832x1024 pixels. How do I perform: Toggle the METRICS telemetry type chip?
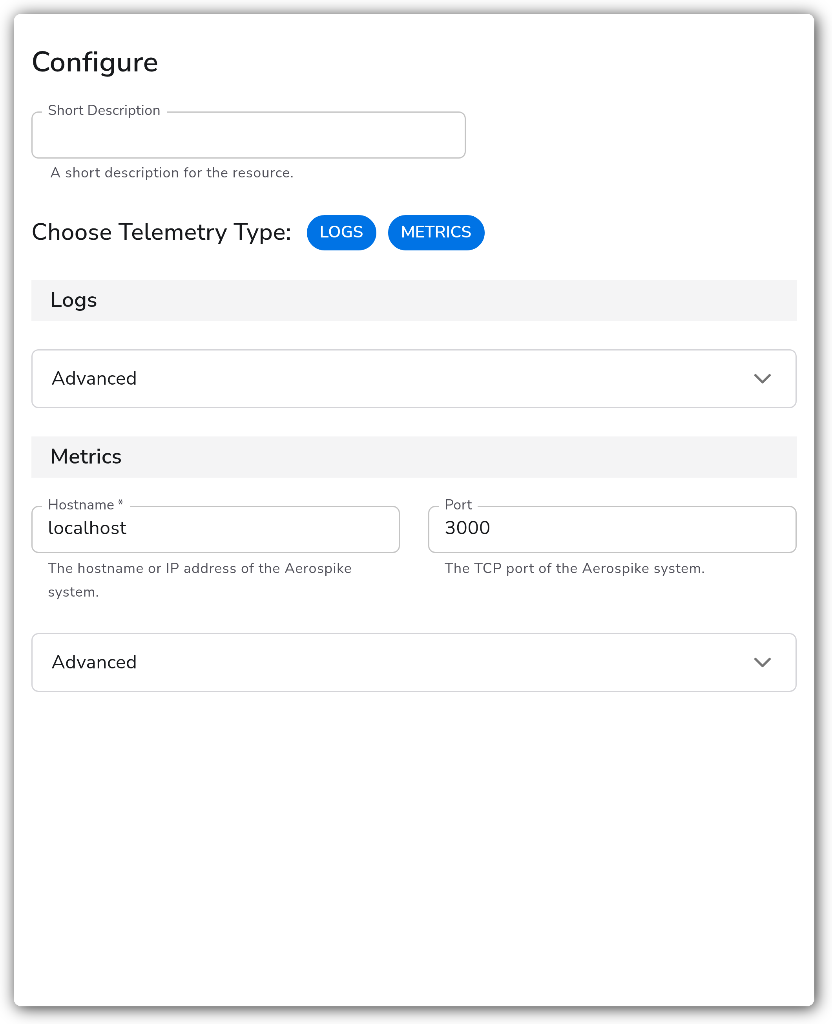(x=436, y=232)
